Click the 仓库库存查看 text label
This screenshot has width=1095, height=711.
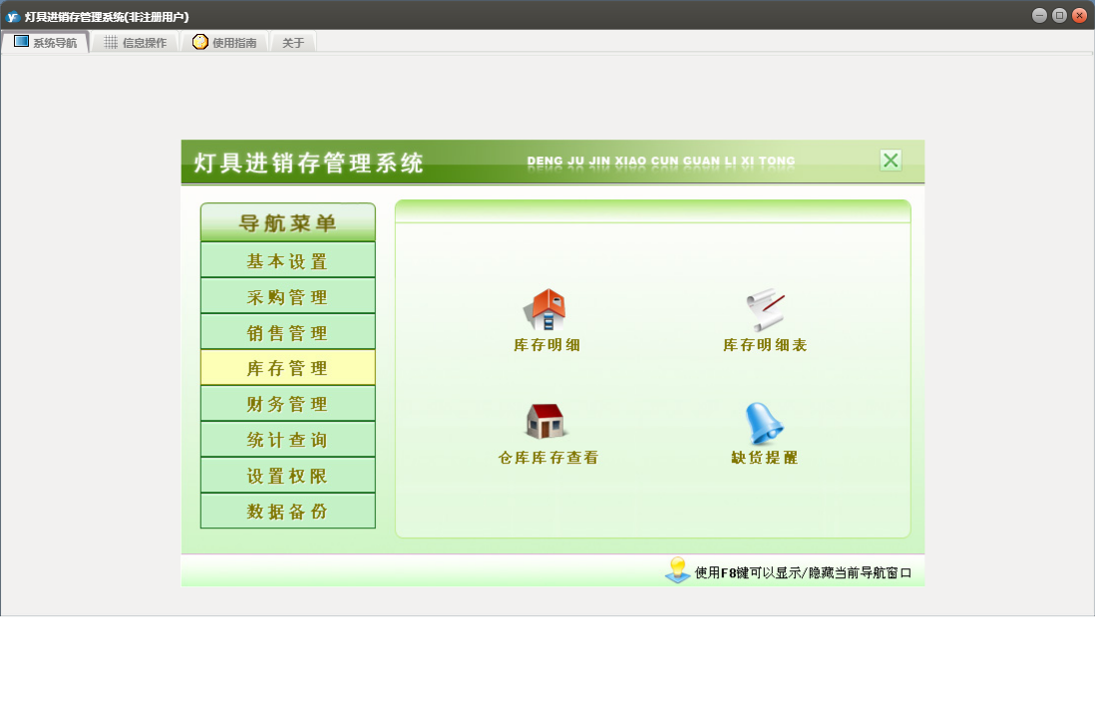(x=548, y=458)
